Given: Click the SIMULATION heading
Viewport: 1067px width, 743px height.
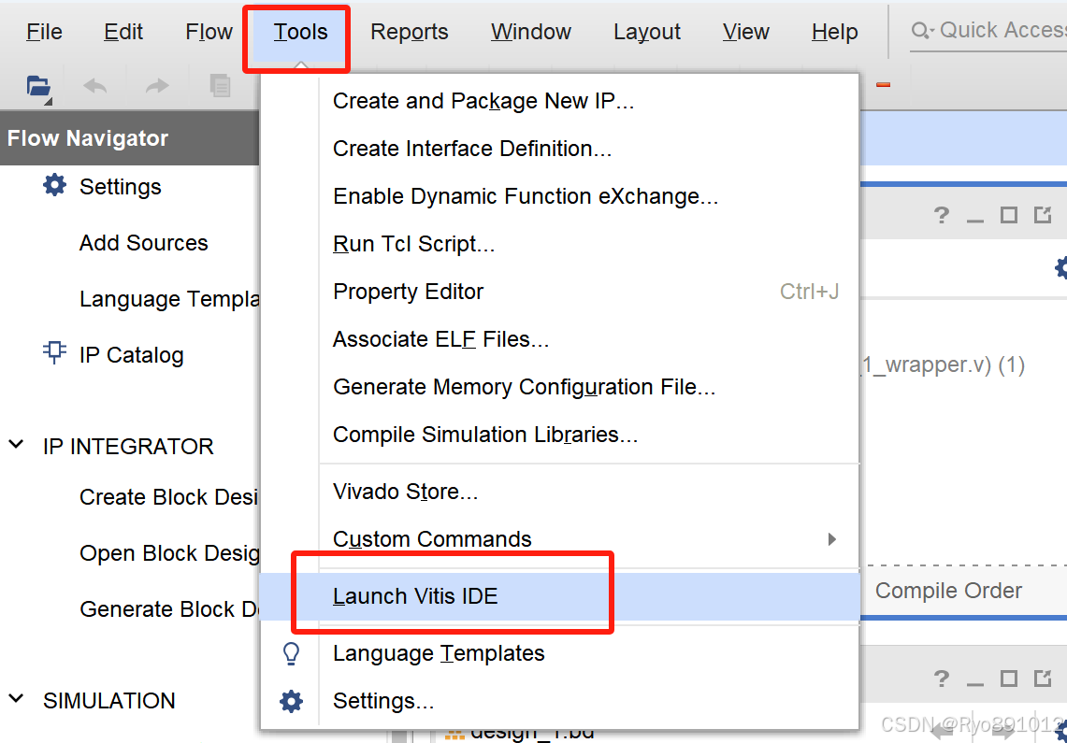Looking at the screenshot, I should [108, 701].
